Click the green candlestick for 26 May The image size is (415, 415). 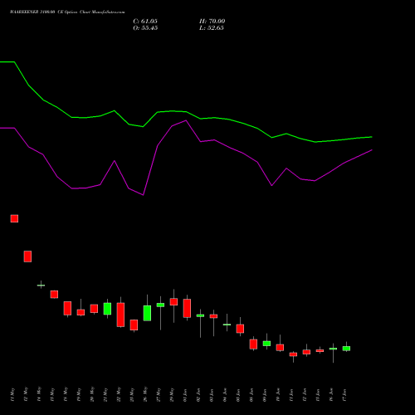147,313
